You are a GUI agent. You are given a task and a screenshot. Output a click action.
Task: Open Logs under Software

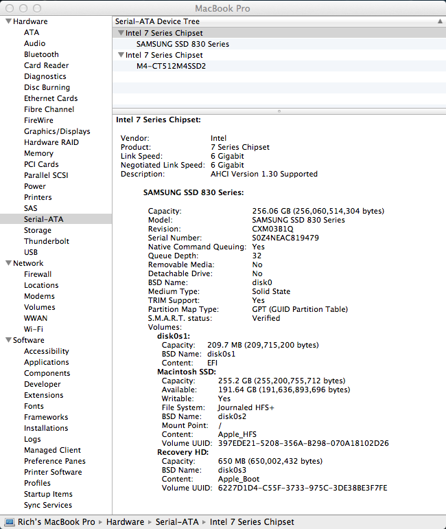[32, 439]
